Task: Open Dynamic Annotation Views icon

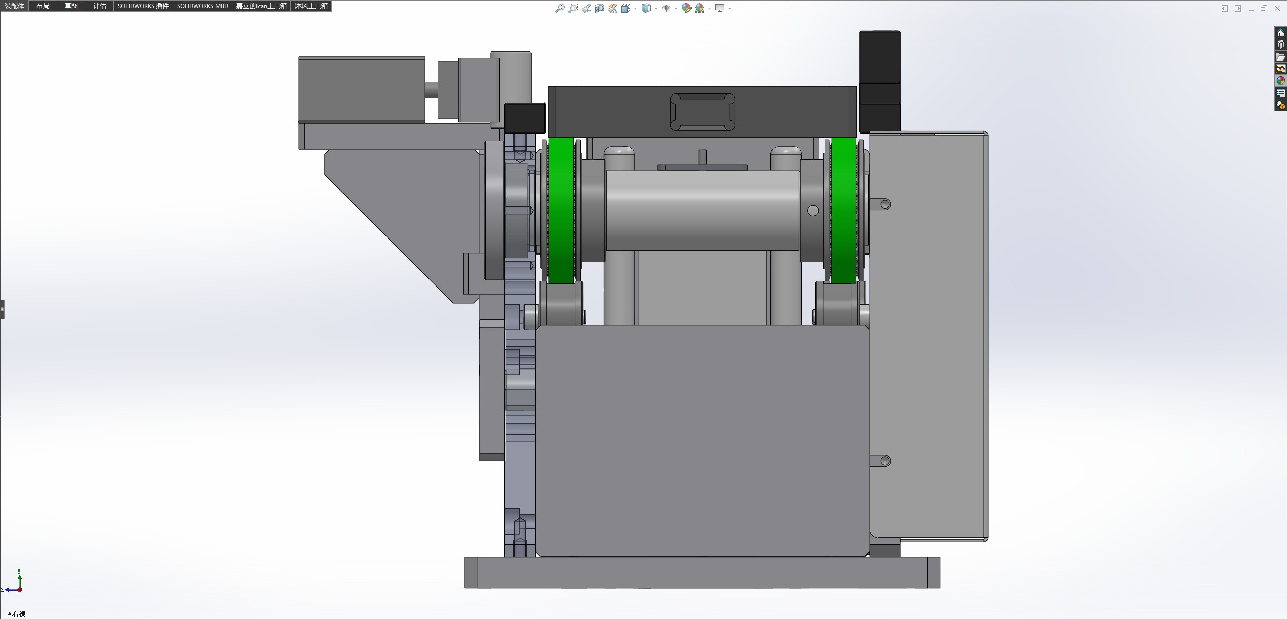Action: 613,8
